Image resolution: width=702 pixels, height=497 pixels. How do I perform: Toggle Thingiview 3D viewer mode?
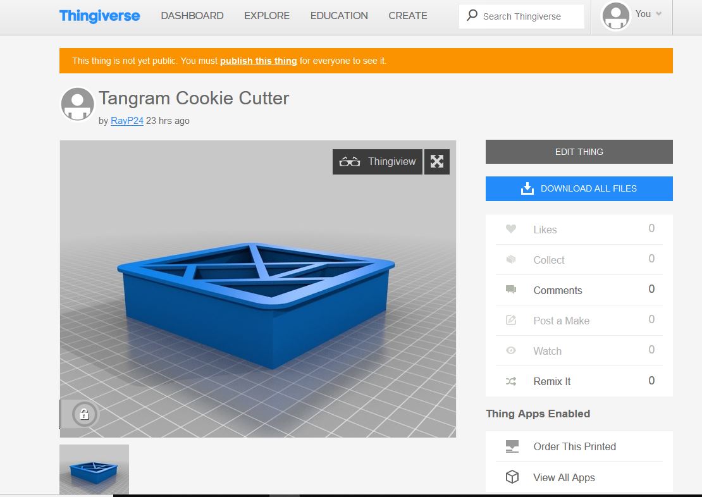pos(378,162)
